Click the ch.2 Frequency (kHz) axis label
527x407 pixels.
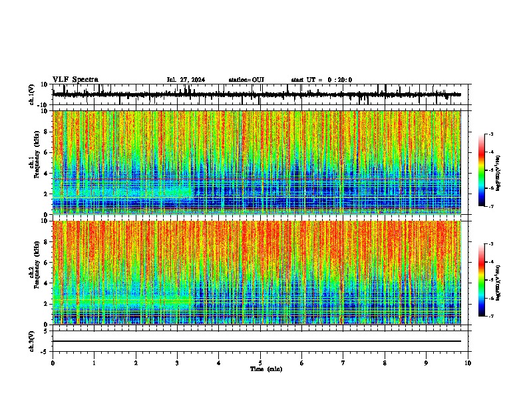click(x=35, y=265)
